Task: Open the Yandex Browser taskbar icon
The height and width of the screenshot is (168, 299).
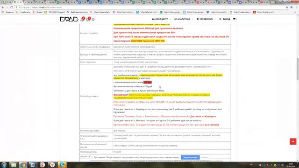Action: (52, 165)
